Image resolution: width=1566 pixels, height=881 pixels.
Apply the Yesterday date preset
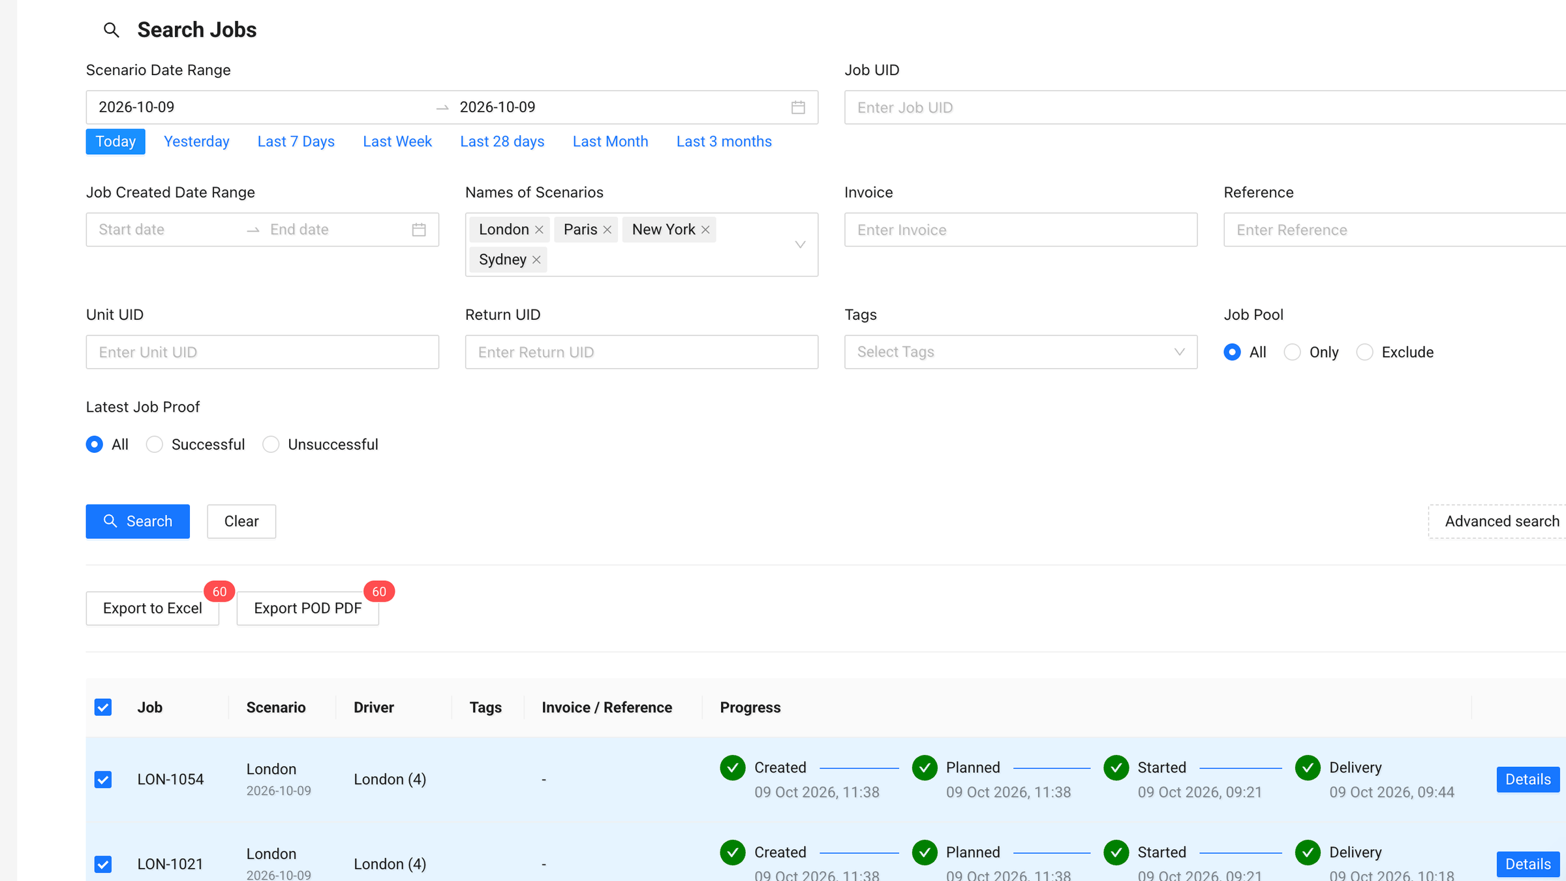click(x=196, y=142)
